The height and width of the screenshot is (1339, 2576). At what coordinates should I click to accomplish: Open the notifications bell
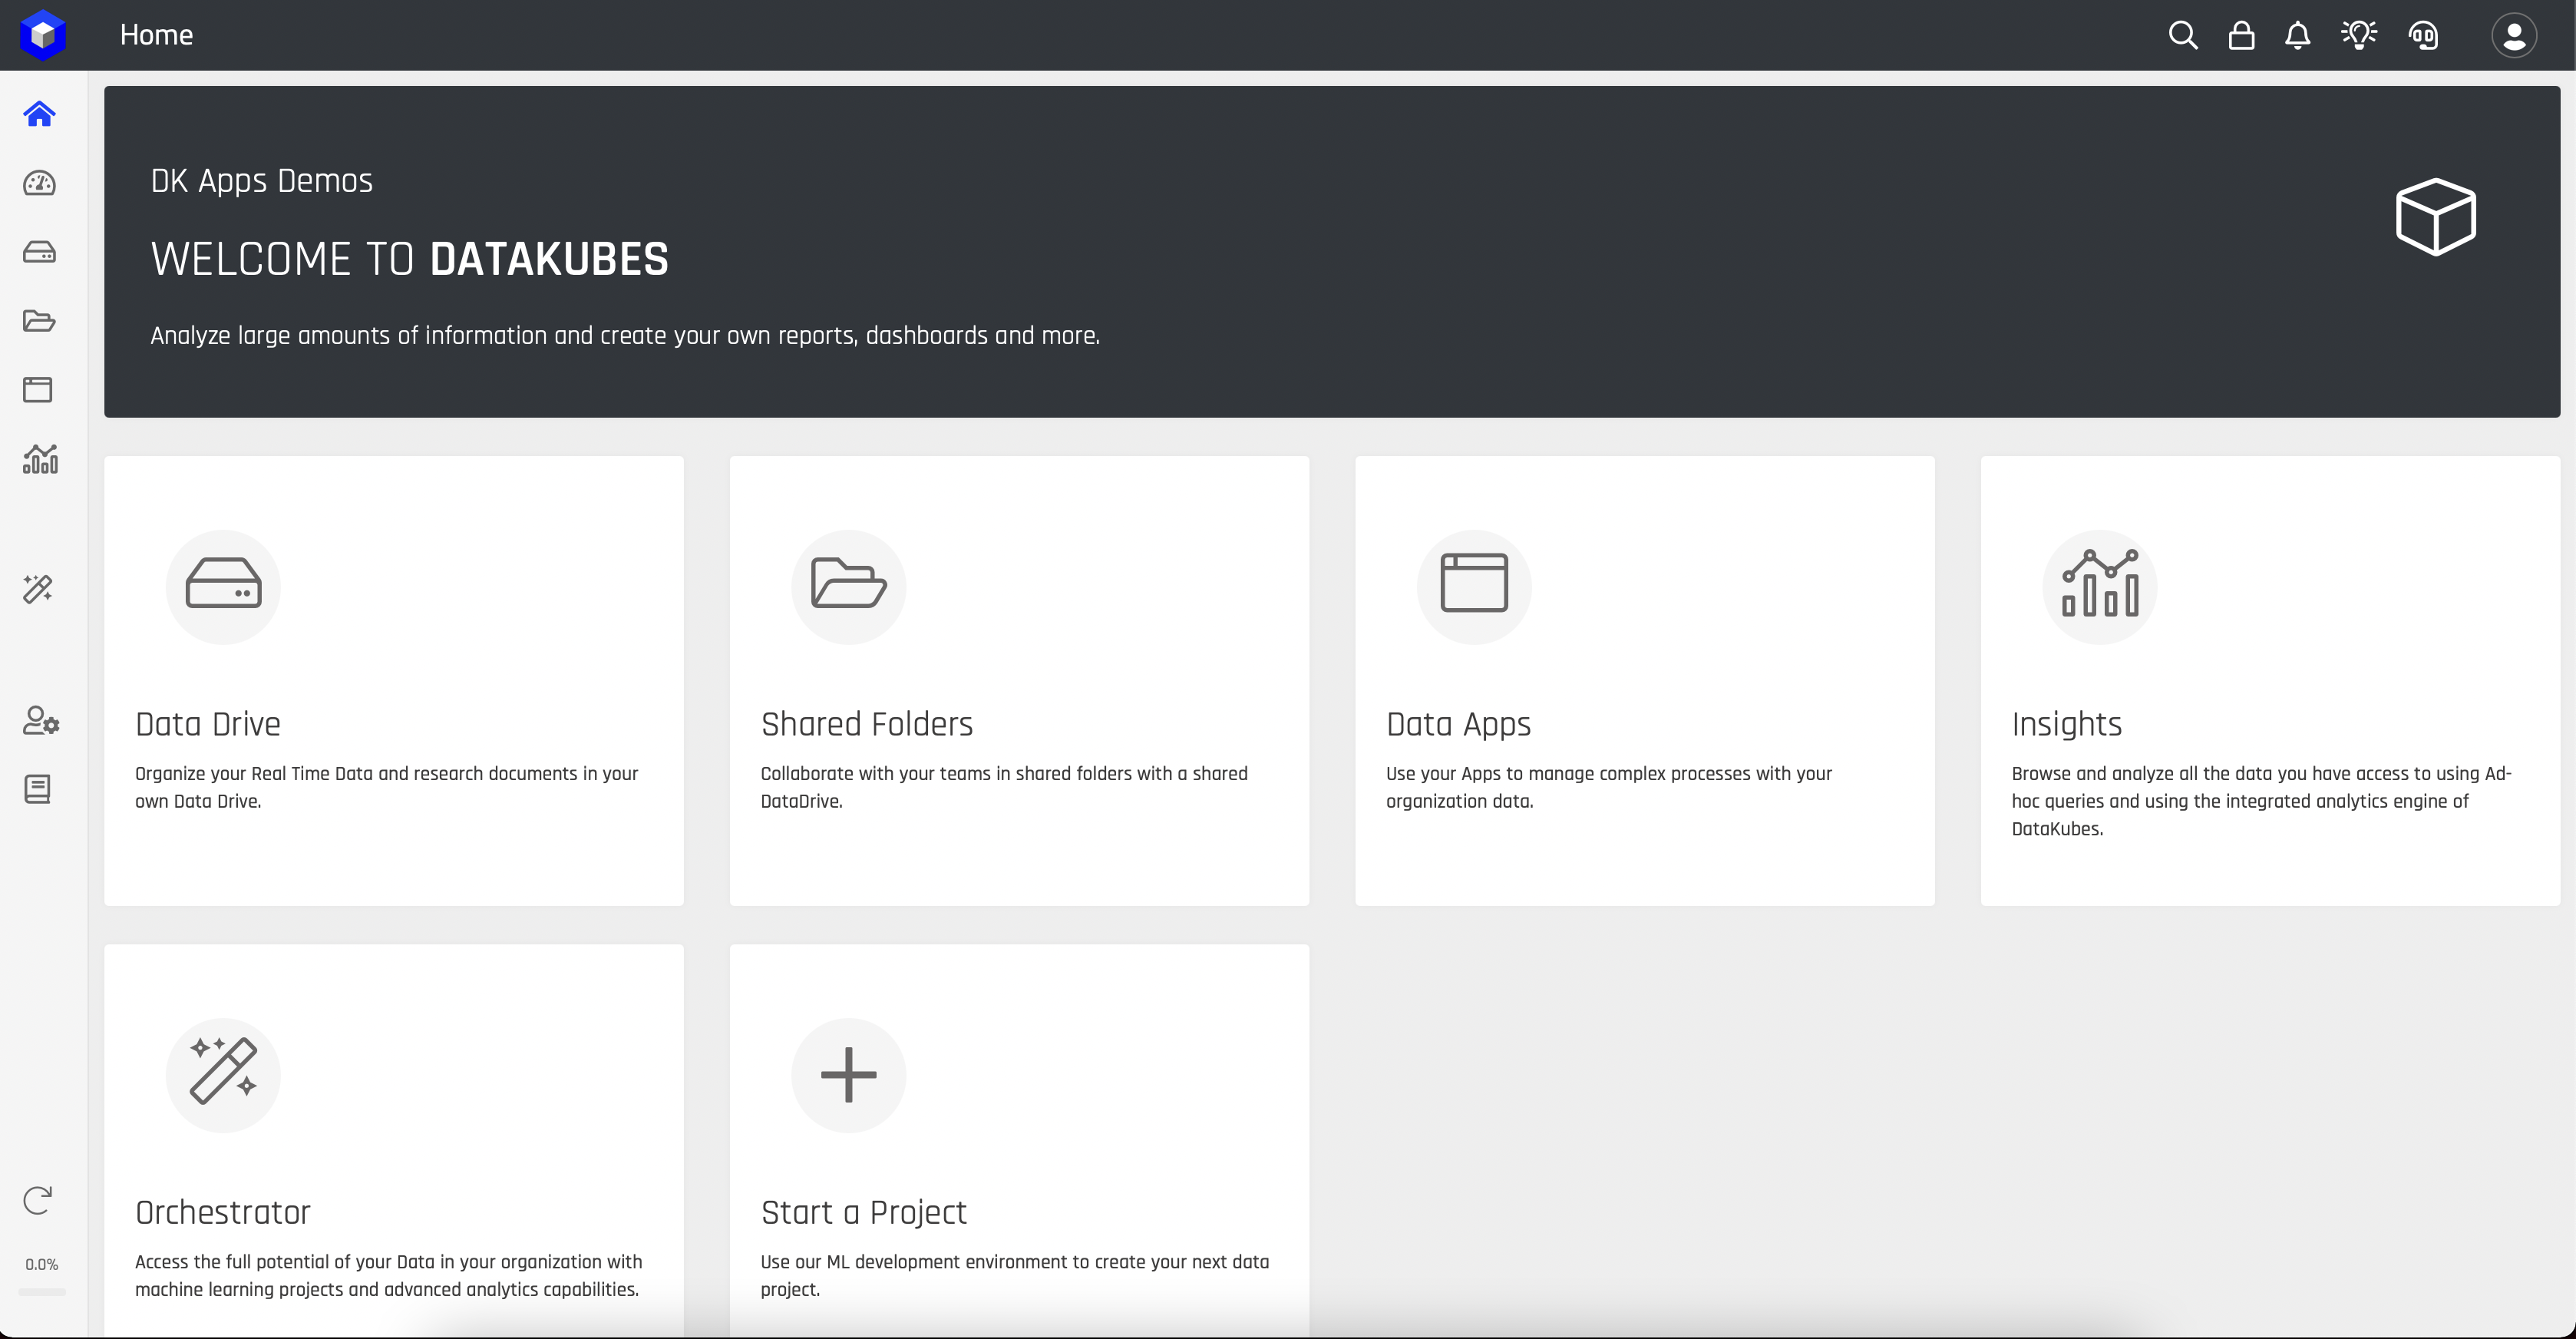click(2298, 36)
